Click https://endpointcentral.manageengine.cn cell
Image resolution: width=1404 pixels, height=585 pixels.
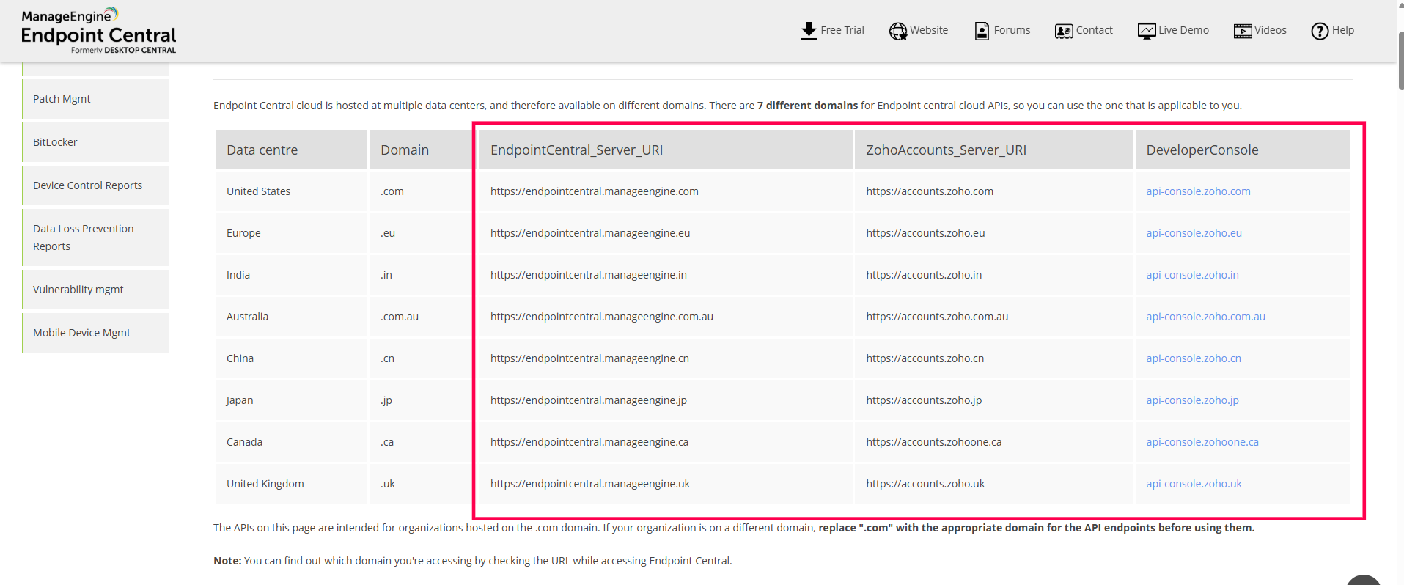pyautogui.click(x=666, y=358)
